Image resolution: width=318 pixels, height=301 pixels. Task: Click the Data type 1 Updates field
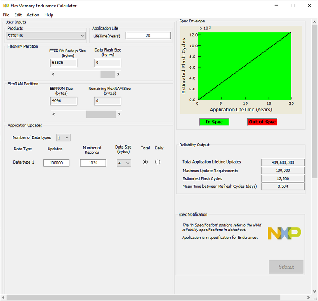pos(56,163)
